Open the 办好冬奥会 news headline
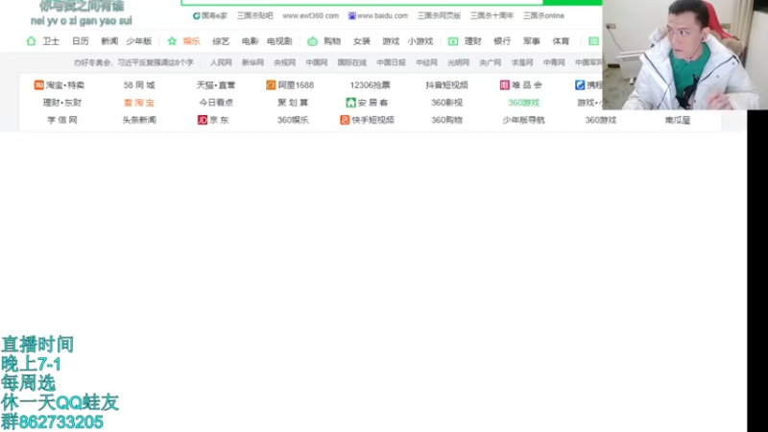768x432 pixels. pos(133,62)
